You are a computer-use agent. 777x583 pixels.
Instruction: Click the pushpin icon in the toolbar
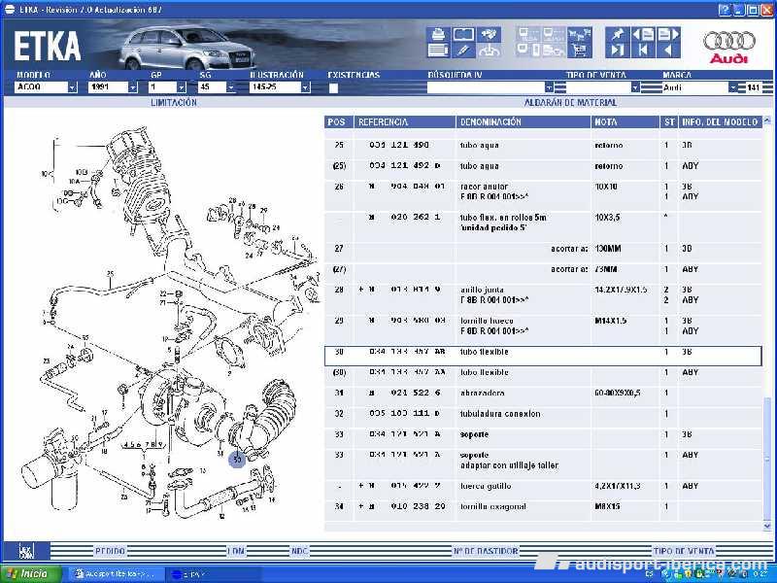tap(618, 34)
